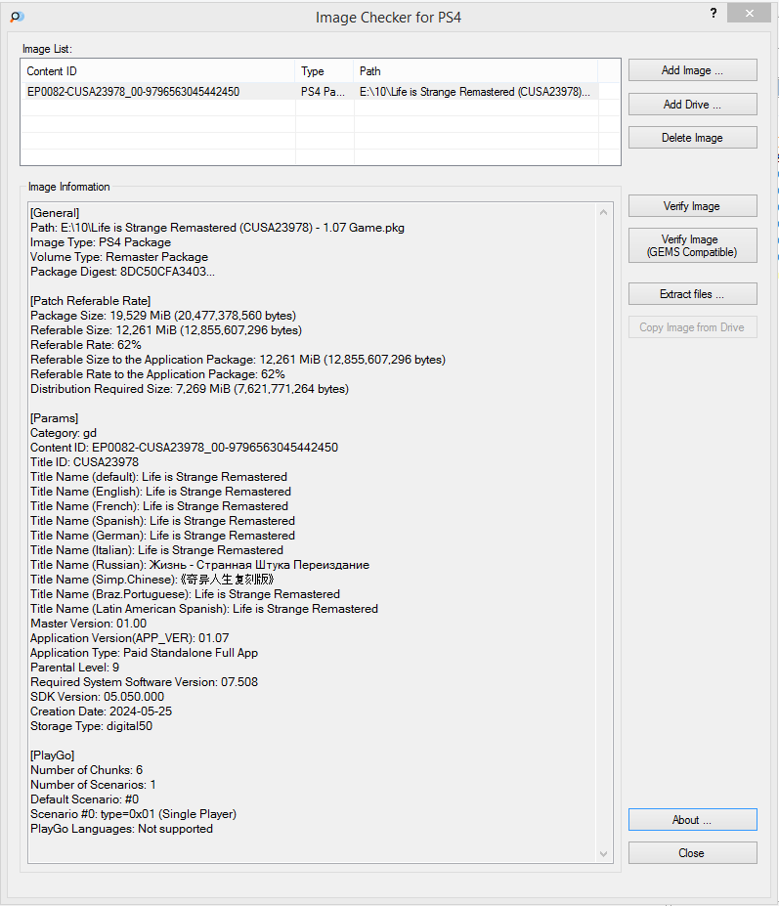
Task: Click 'Master Version: 01.00' line
Action: (x=88, y=624)
